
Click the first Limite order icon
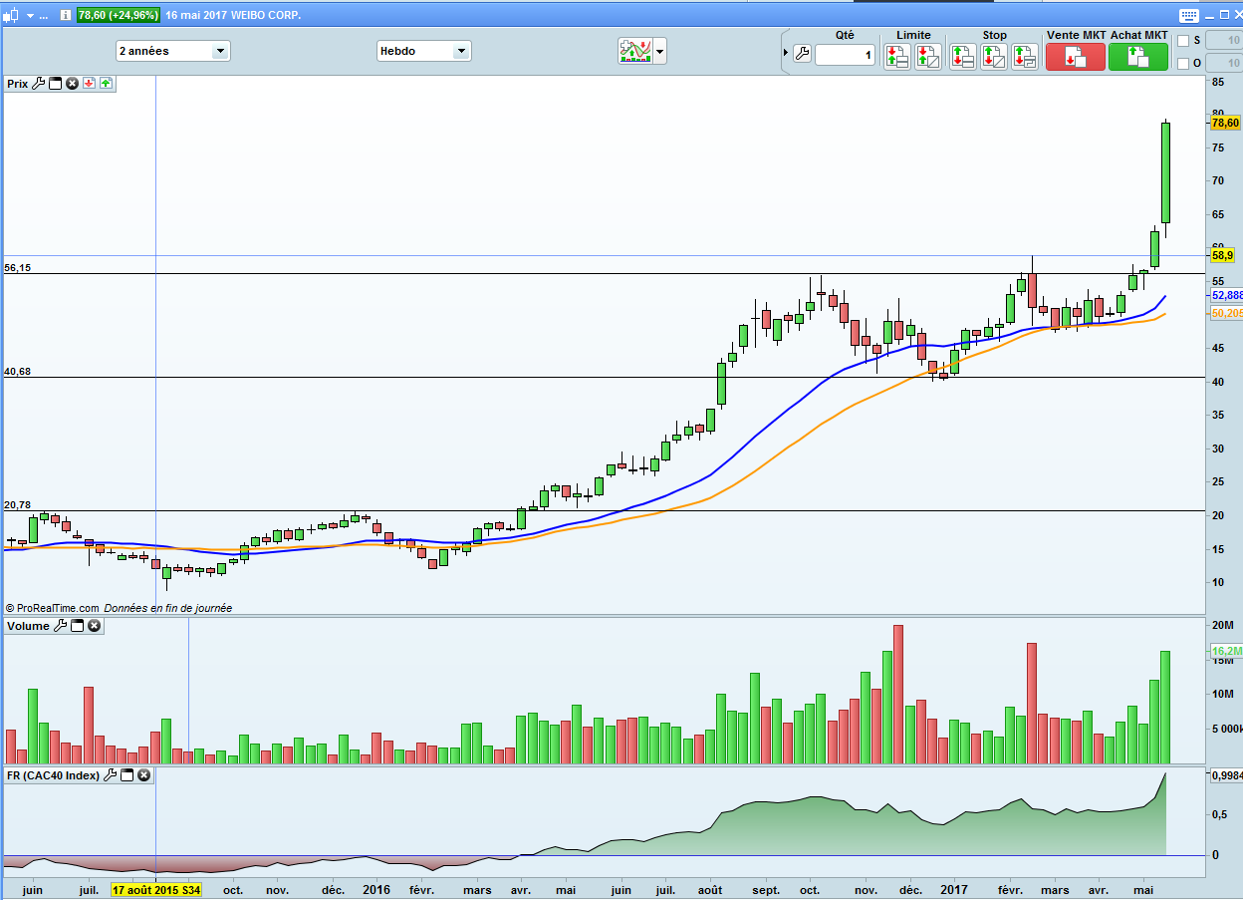tap(897, 57)
